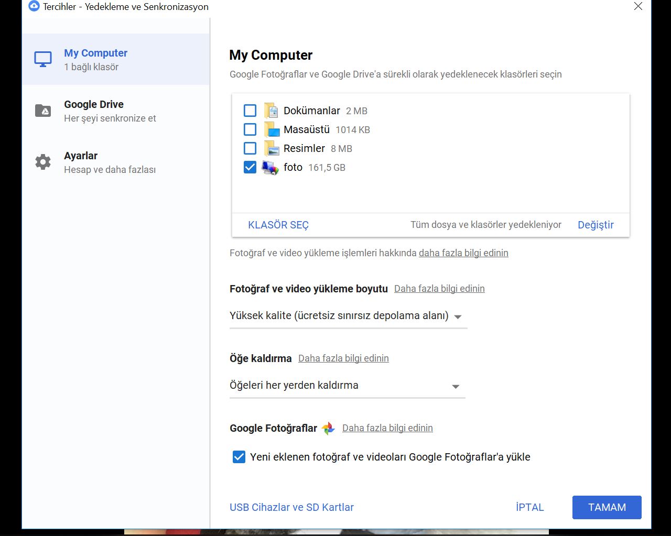
Task: Click the Masaüstü folder icon
Action: click(x=271, y=129)
